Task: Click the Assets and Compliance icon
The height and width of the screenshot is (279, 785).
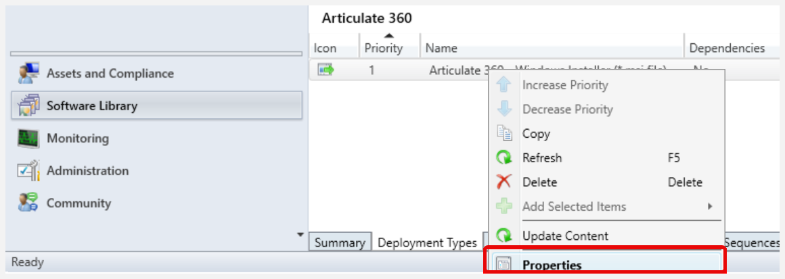Action: [x=28, y=74]
